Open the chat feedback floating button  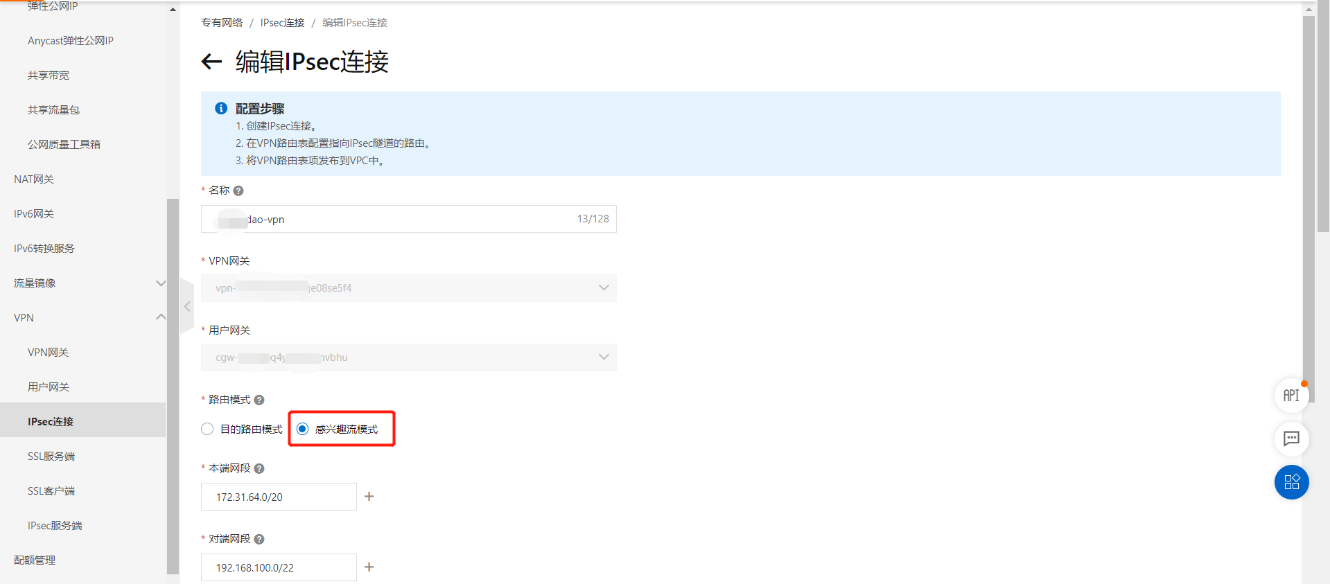click(1291, 439)
